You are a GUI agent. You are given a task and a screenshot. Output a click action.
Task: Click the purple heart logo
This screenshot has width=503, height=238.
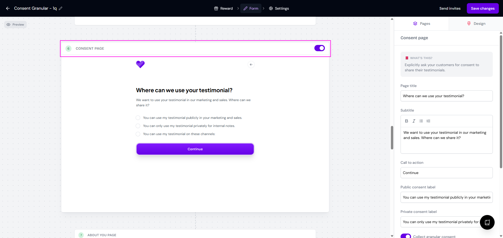(140, 64)
